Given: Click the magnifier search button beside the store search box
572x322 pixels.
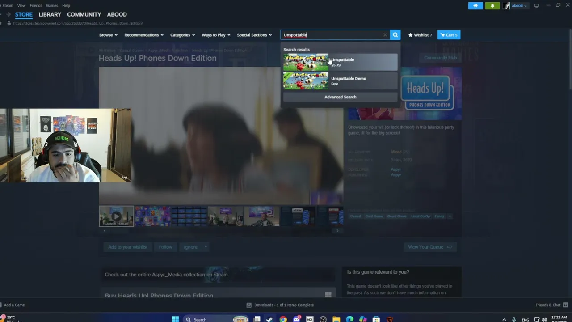Looking at the screenshot, I should tap(395, 35).
